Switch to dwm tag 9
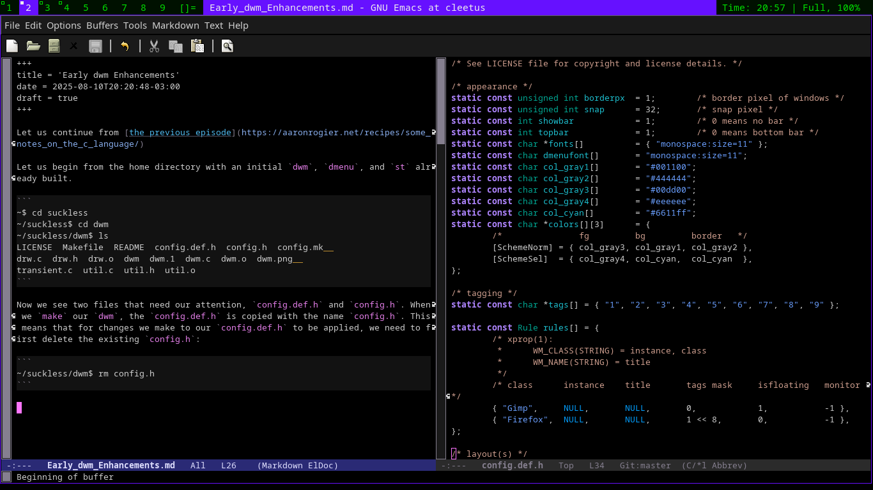 coord(163,8)
